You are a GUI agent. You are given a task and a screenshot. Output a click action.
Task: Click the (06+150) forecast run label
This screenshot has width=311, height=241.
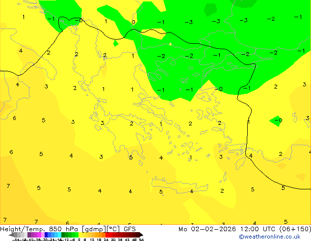pos(295,229)
